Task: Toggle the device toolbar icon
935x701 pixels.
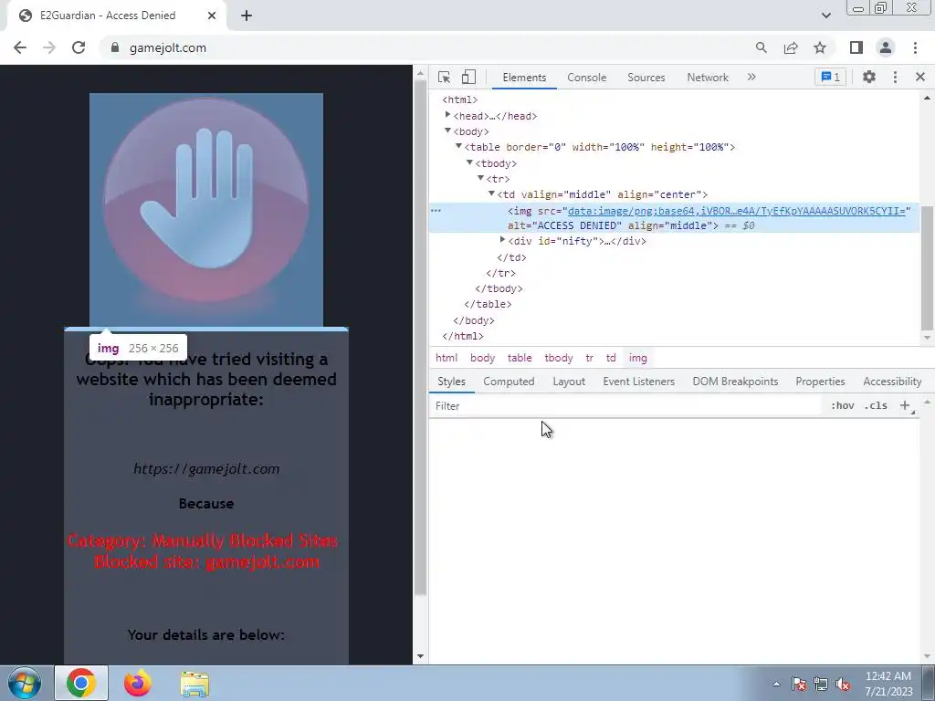Action: 468,77
